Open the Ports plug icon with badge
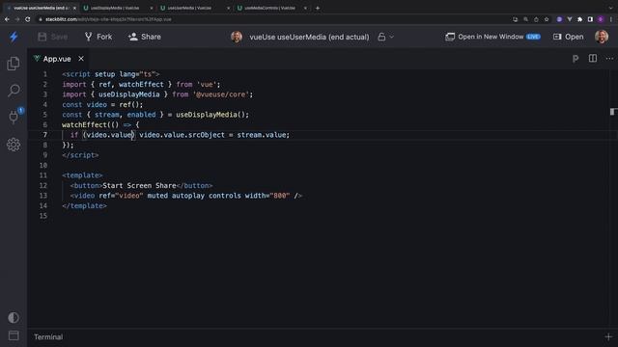The height and width of the screenshot is (347, 618). pyautogui.click(x=14, y=117)
